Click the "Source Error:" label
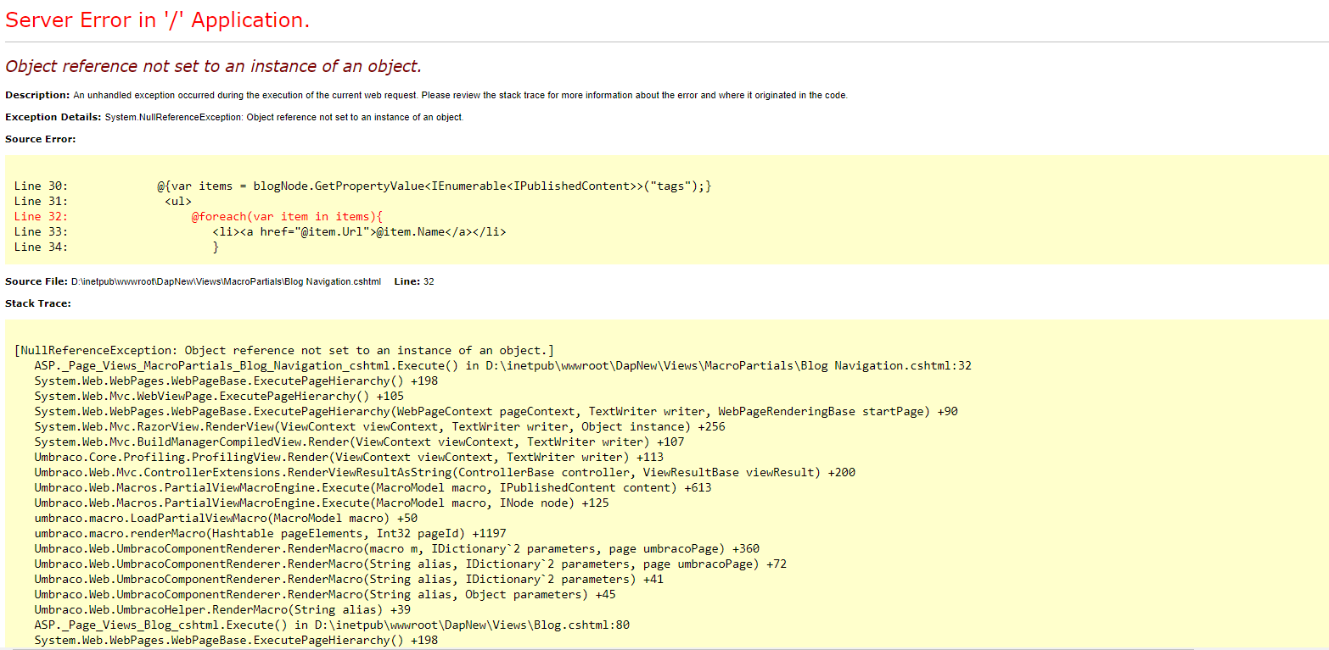 pyautogui.click(x=40, y=139)
